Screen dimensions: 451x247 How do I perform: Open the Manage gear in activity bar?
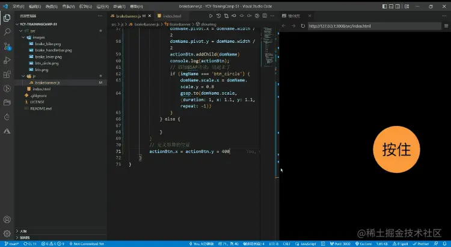tap(7, 233)
